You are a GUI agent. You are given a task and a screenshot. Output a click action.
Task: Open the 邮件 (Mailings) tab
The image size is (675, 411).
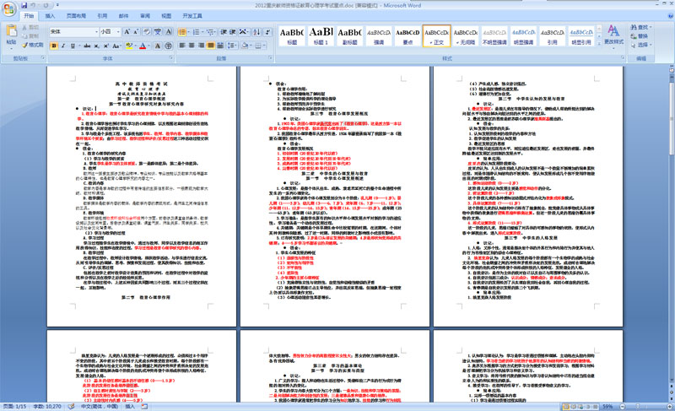123,16
